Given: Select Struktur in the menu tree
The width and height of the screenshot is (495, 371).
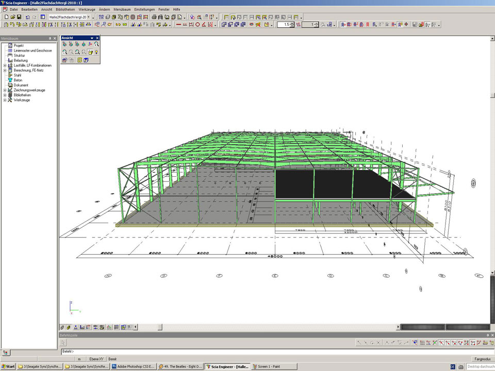Looking at the screenshot, I should (x=19, y=56).
